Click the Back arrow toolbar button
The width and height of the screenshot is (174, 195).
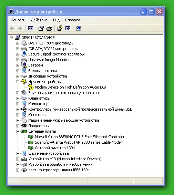(x=12, y=28)
